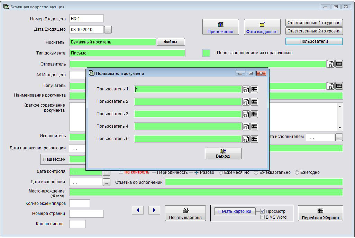The image size is (355, 238).
Task: Click the Пользователь 4 input field
Action: point(188,127)
